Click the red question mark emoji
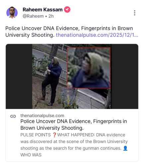This screenshot has height=166, width=144. click(x=54, y=135)
